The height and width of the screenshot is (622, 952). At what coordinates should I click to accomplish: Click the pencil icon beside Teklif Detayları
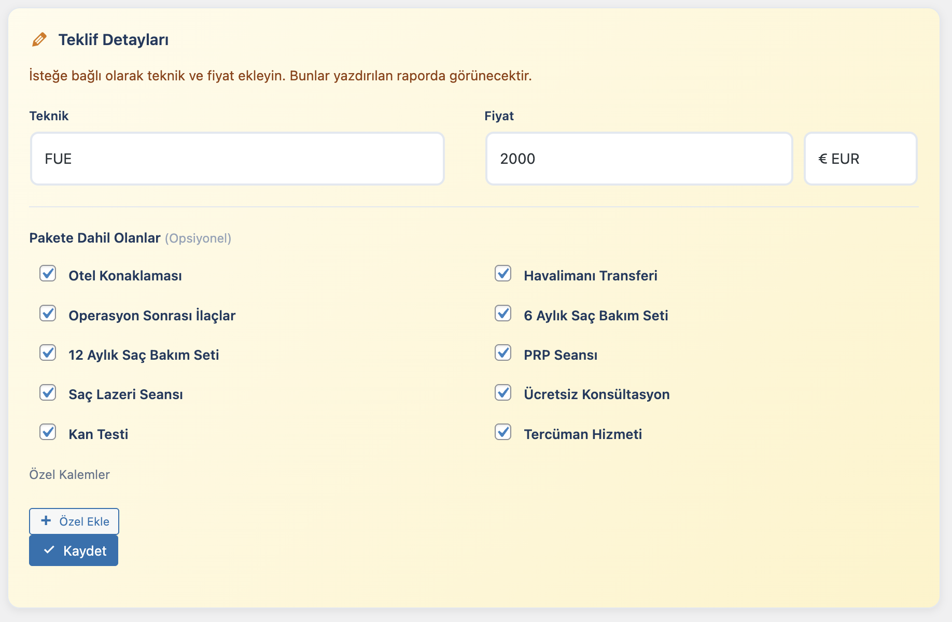tap(39, 40)
